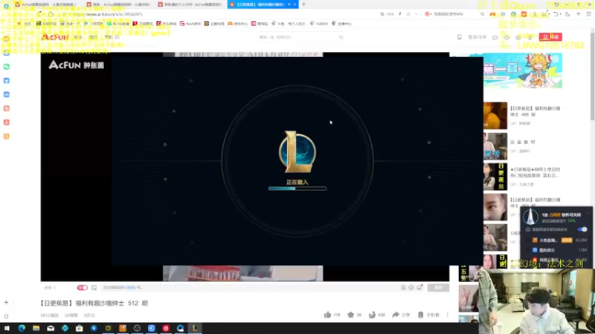595x334 pixels.
Task: Click the gamepad extension icon
Action: pyautogui.click(x=492, y=14)
